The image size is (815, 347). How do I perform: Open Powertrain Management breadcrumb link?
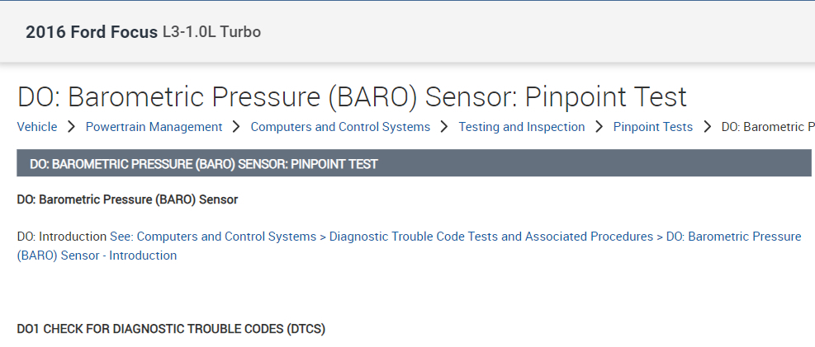click(x=154, y=127)
